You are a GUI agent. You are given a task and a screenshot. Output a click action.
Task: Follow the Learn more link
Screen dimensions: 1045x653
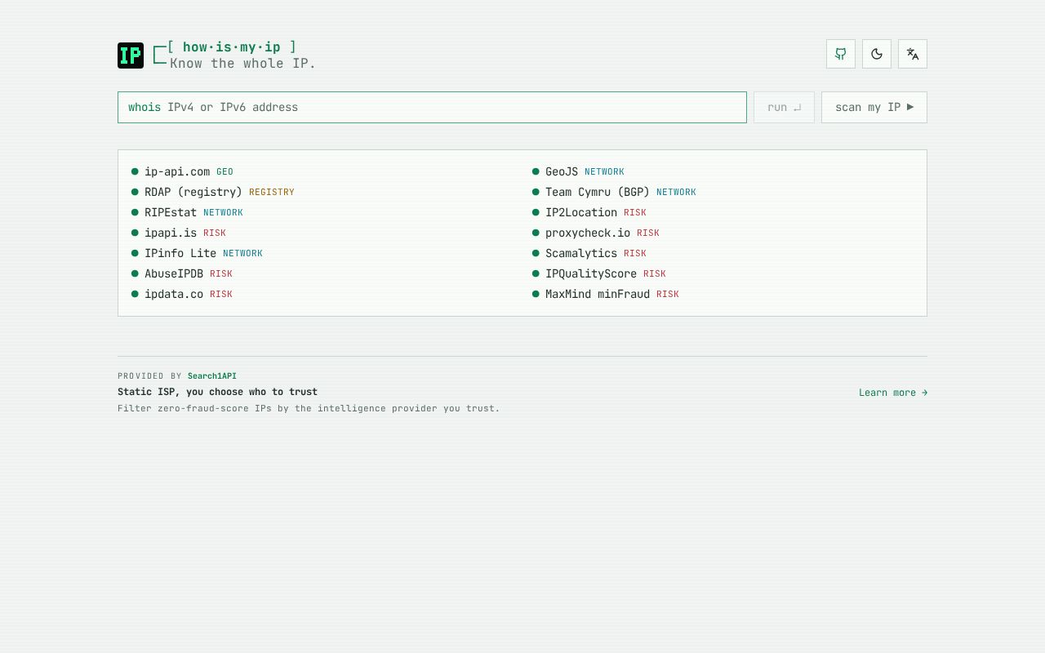pyautogui.click(x=893, y=393)
